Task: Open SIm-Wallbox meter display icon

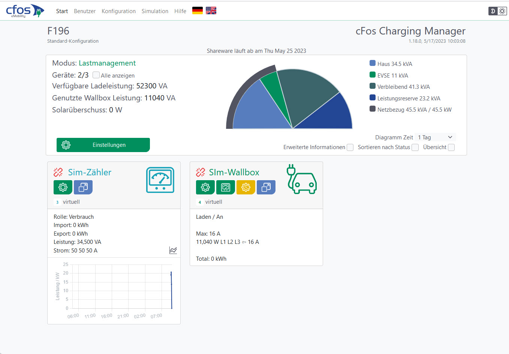Action: pyautogui.click(x=226, y=187)
